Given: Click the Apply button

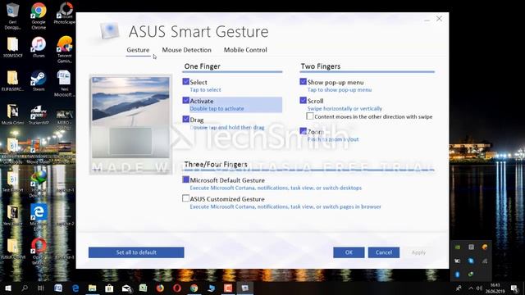Looking at the screenshot, I should pyautogui.click(x=418, y=252).
